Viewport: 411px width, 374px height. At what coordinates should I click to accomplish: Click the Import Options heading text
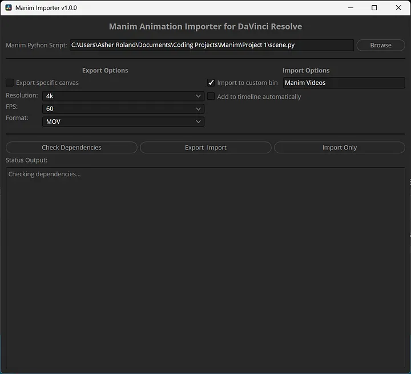[x=306, y=70]
